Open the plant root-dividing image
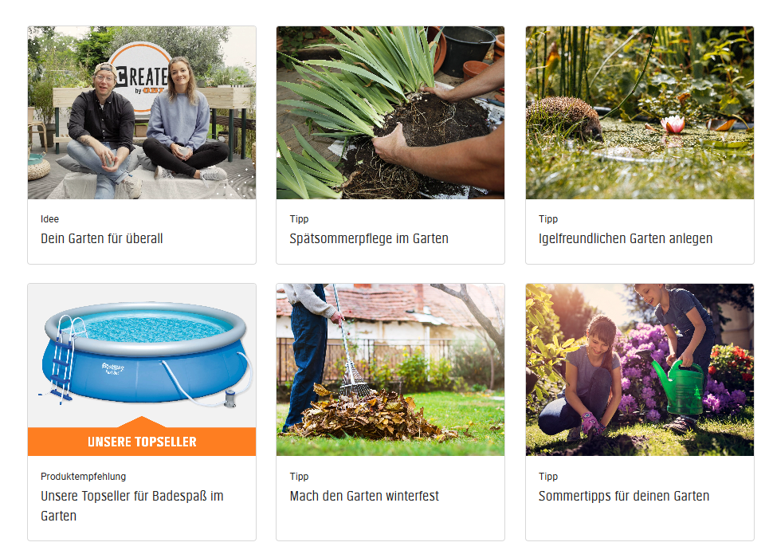765x554 pixels. [x=390, y=112]
